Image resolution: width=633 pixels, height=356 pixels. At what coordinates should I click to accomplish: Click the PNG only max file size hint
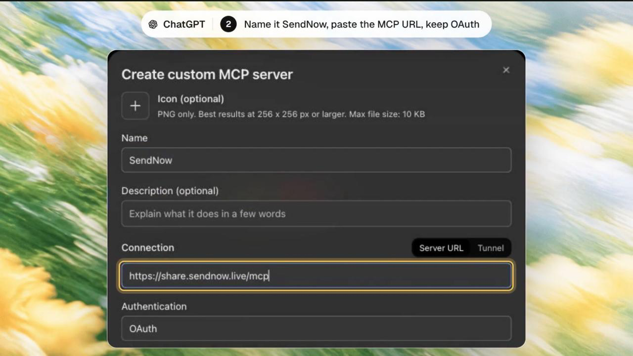[x=291, y=114]
